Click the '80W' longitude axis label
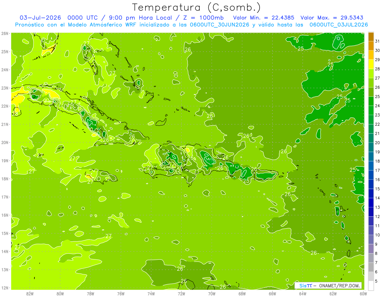 60,294
